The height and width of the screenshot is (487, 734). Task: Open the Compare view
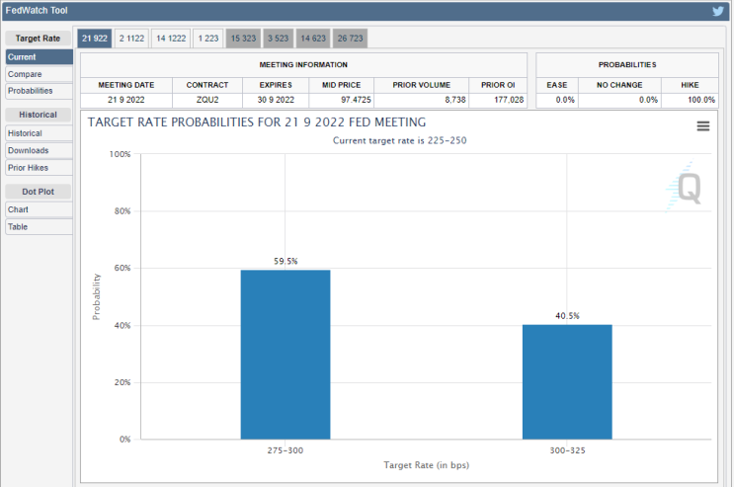pyautogui.click(x=40, y=74)
